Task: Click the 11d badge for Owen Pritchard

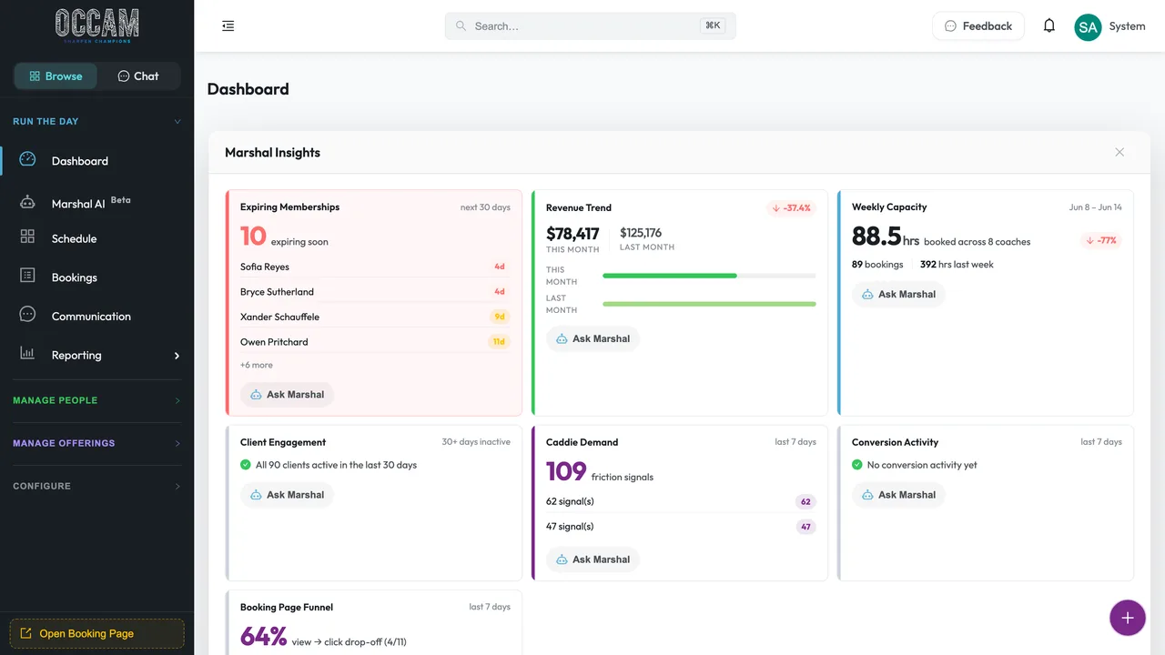Action: click(x=499, y=342)
